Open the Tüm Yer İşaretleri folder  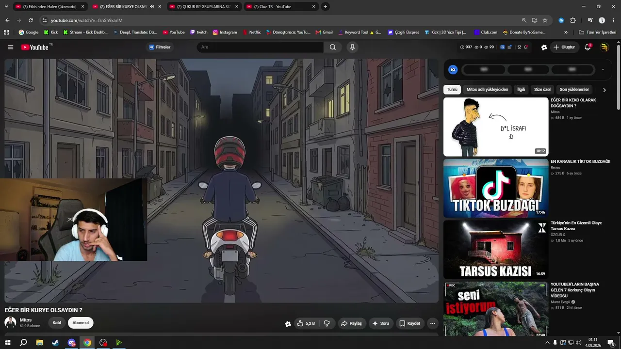point(598,32)
